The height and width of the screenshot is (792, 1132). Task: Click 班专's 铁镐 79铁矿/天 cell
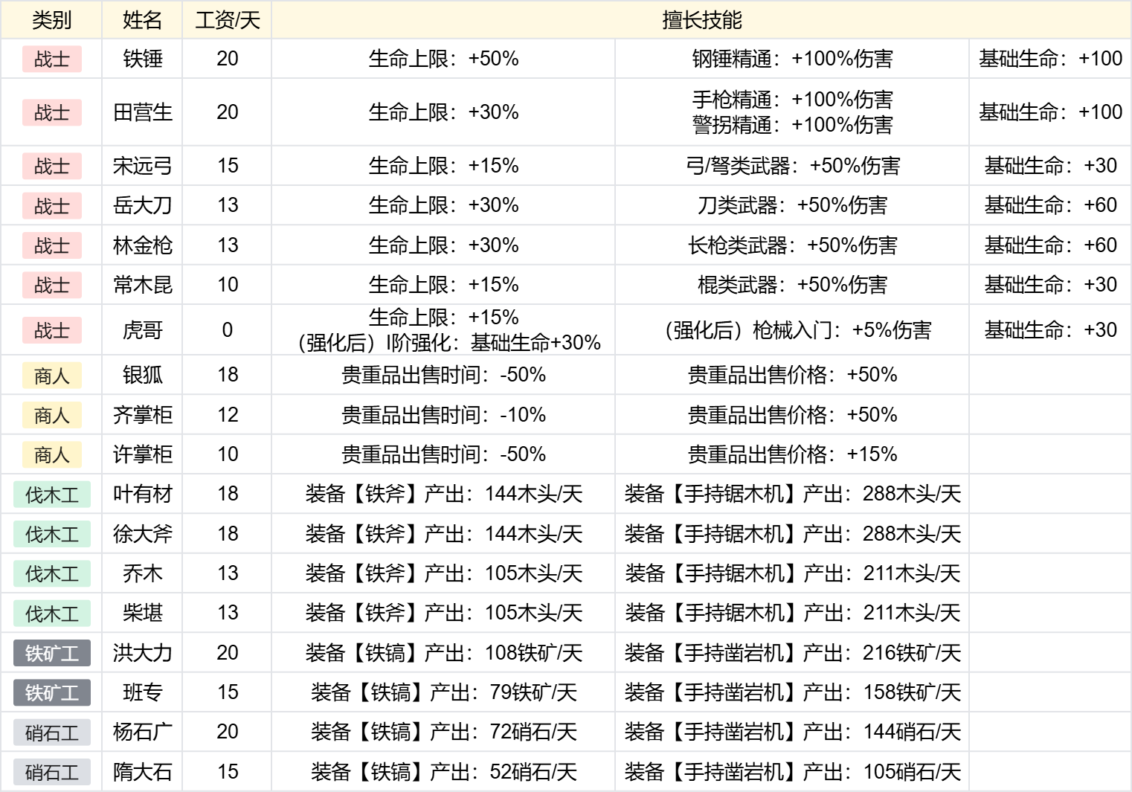[x=443, y=692]
